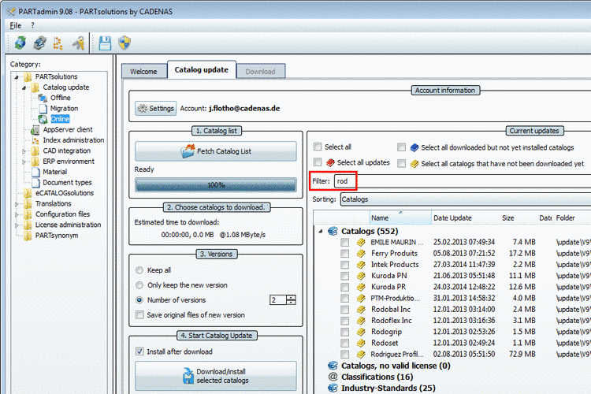Expand the License administration node
This screenshot has width=591, height=394.
17,225
